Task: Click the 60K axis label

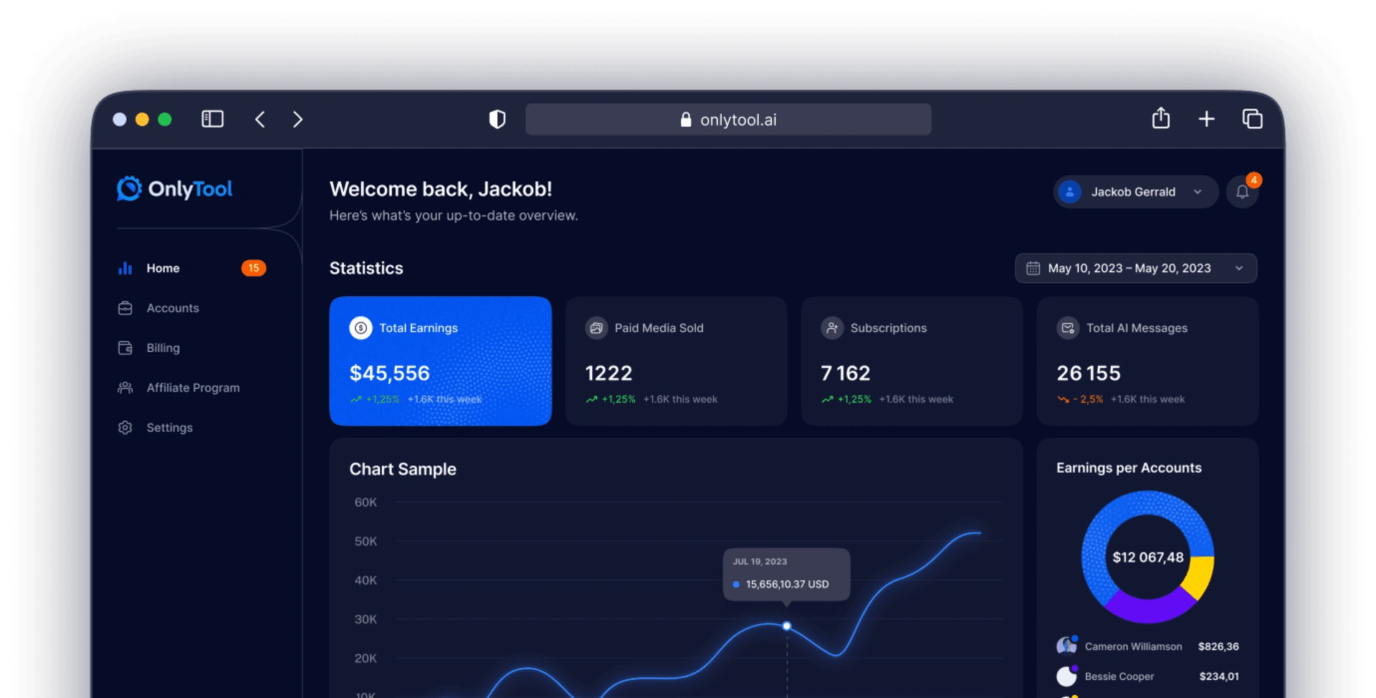Action: click(365, 502)
